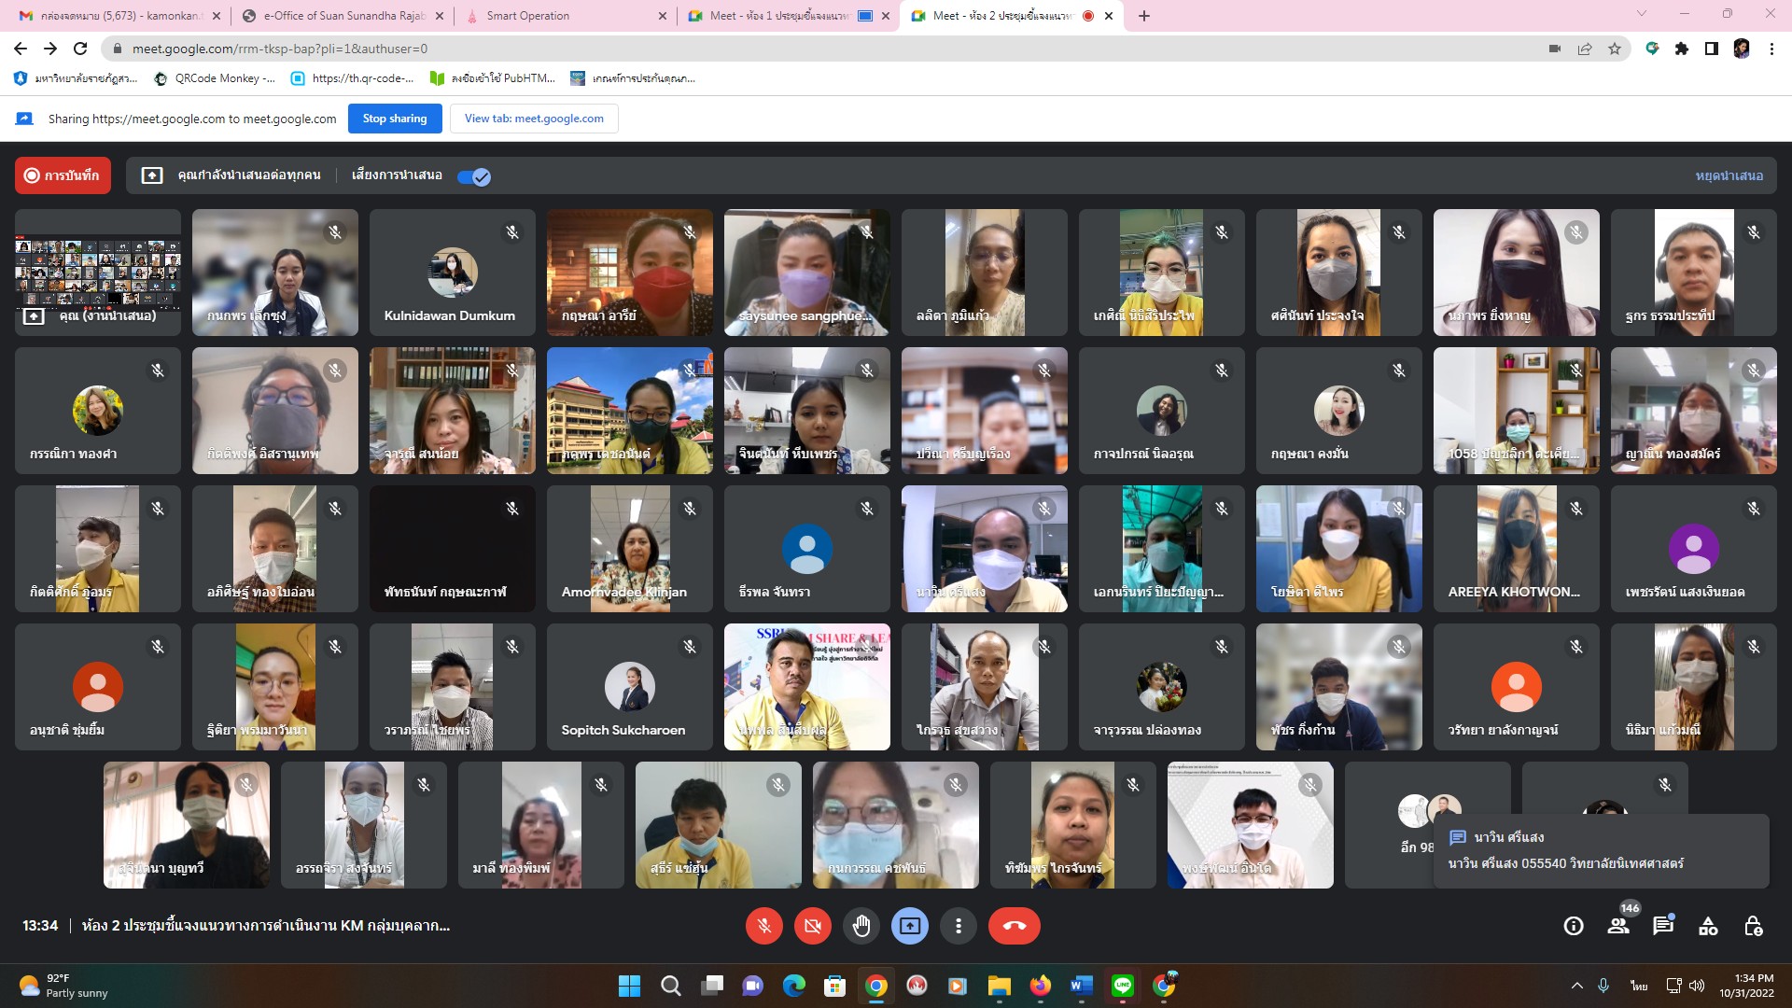
Task: Open the in-call chat panel
Action: coord(1662,926)
